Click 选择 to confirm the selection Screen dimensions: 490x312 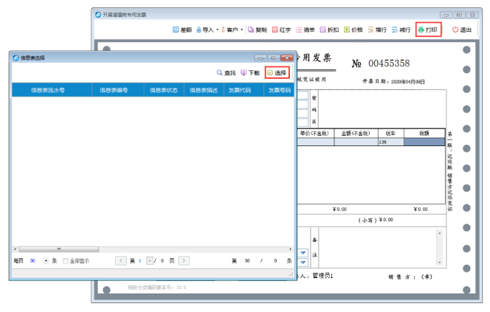(x=277, y=73)
